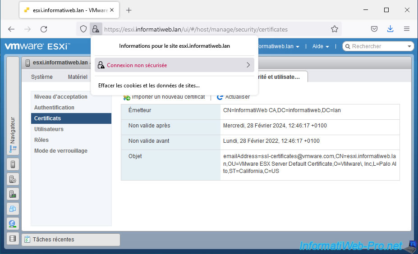The image size is (418, 254).
Task: Open the Firefox downloads panel
Action: (x=390, y=29)
